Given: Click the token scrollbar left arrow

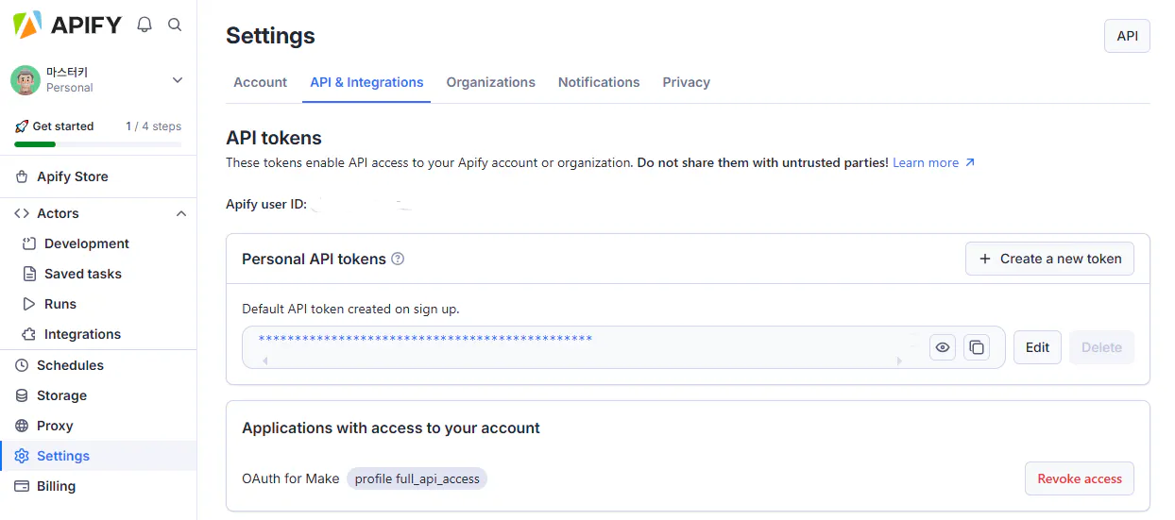Looking at the screenshot, I should pos(264,361).
